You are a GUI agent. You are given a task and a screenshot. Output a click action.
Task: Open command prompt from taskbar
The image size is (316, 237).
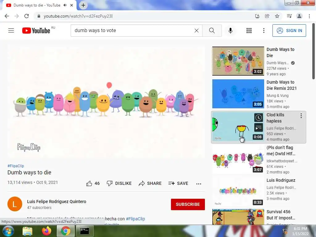[85, 231]
